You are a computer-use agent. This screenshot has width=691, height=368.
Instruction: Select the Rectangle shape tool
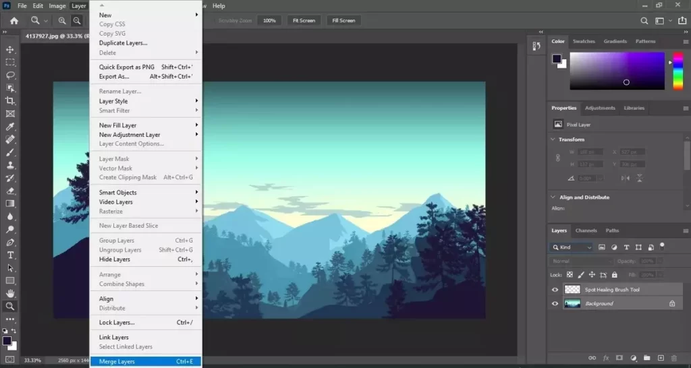[10, 281]
